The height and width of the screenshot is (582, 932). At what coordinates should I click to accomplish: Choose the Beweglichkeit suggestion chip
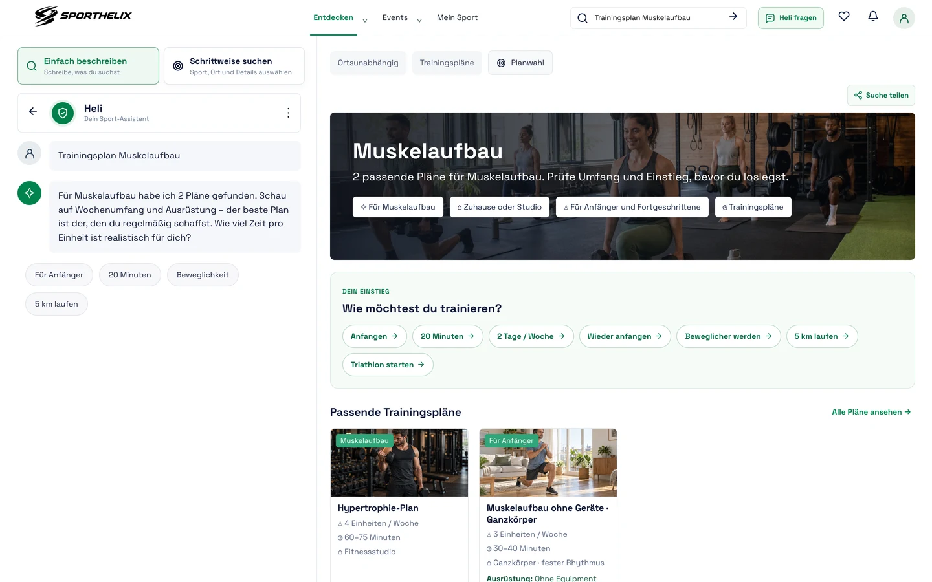[203, 275]
